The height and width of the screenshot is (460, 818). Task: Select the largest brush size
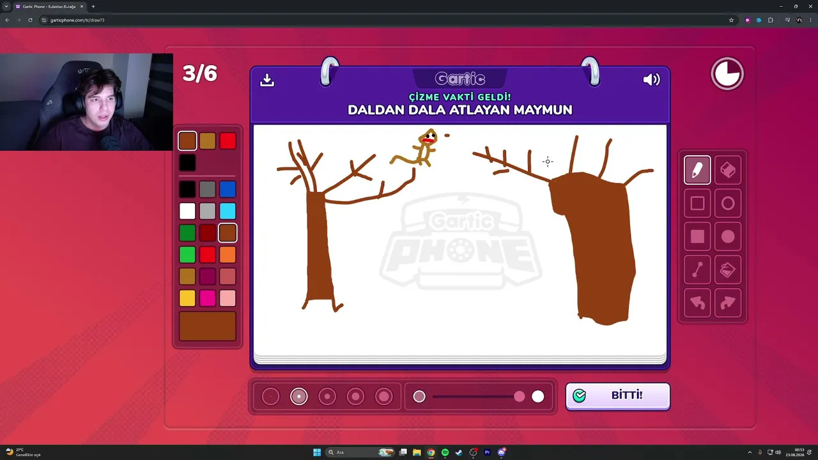coord(383,397)
